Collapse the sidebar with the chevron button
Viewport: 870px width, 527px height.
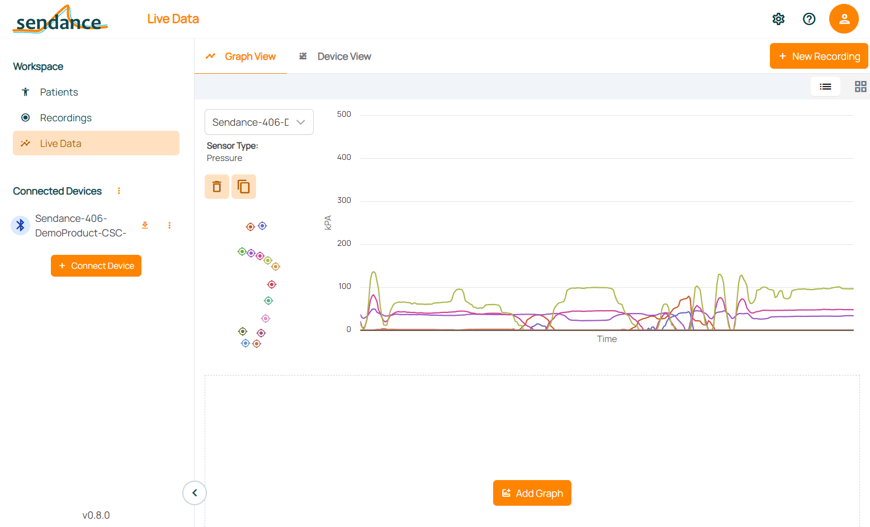click(x=195, y=493)
